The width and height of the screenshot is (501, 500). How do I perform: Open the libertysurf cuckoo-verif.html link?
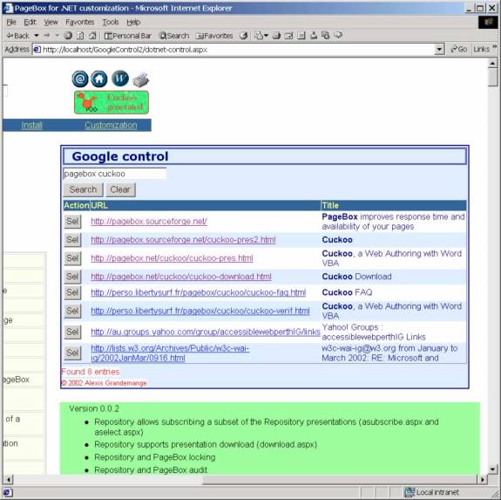[x=200, y=311]
